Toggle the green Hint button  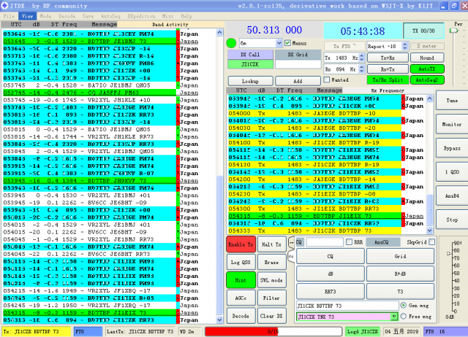point(241,280)
